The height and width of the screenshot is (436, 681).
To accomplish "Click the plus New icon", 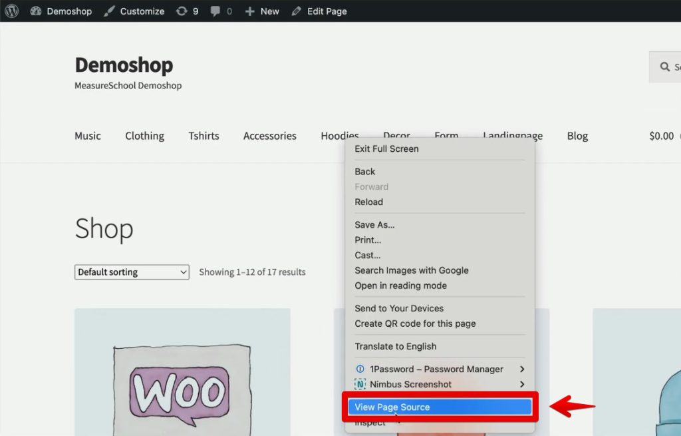I will click(x=250, y=11).
